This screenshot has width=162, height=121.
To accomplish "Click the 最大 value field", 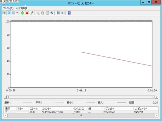I will 115,103.
